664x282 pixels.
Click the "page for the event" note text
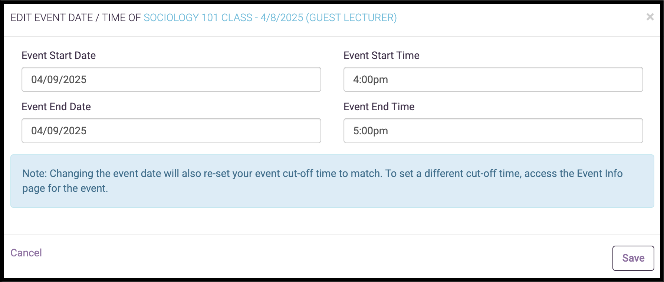coord(65,188)
